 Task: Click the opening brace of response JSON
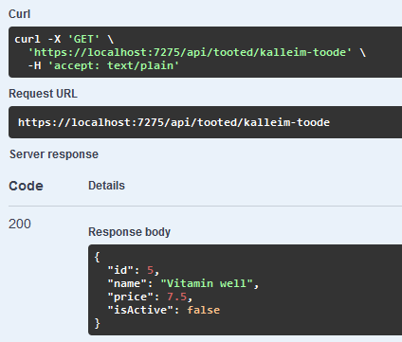[97, 257]
